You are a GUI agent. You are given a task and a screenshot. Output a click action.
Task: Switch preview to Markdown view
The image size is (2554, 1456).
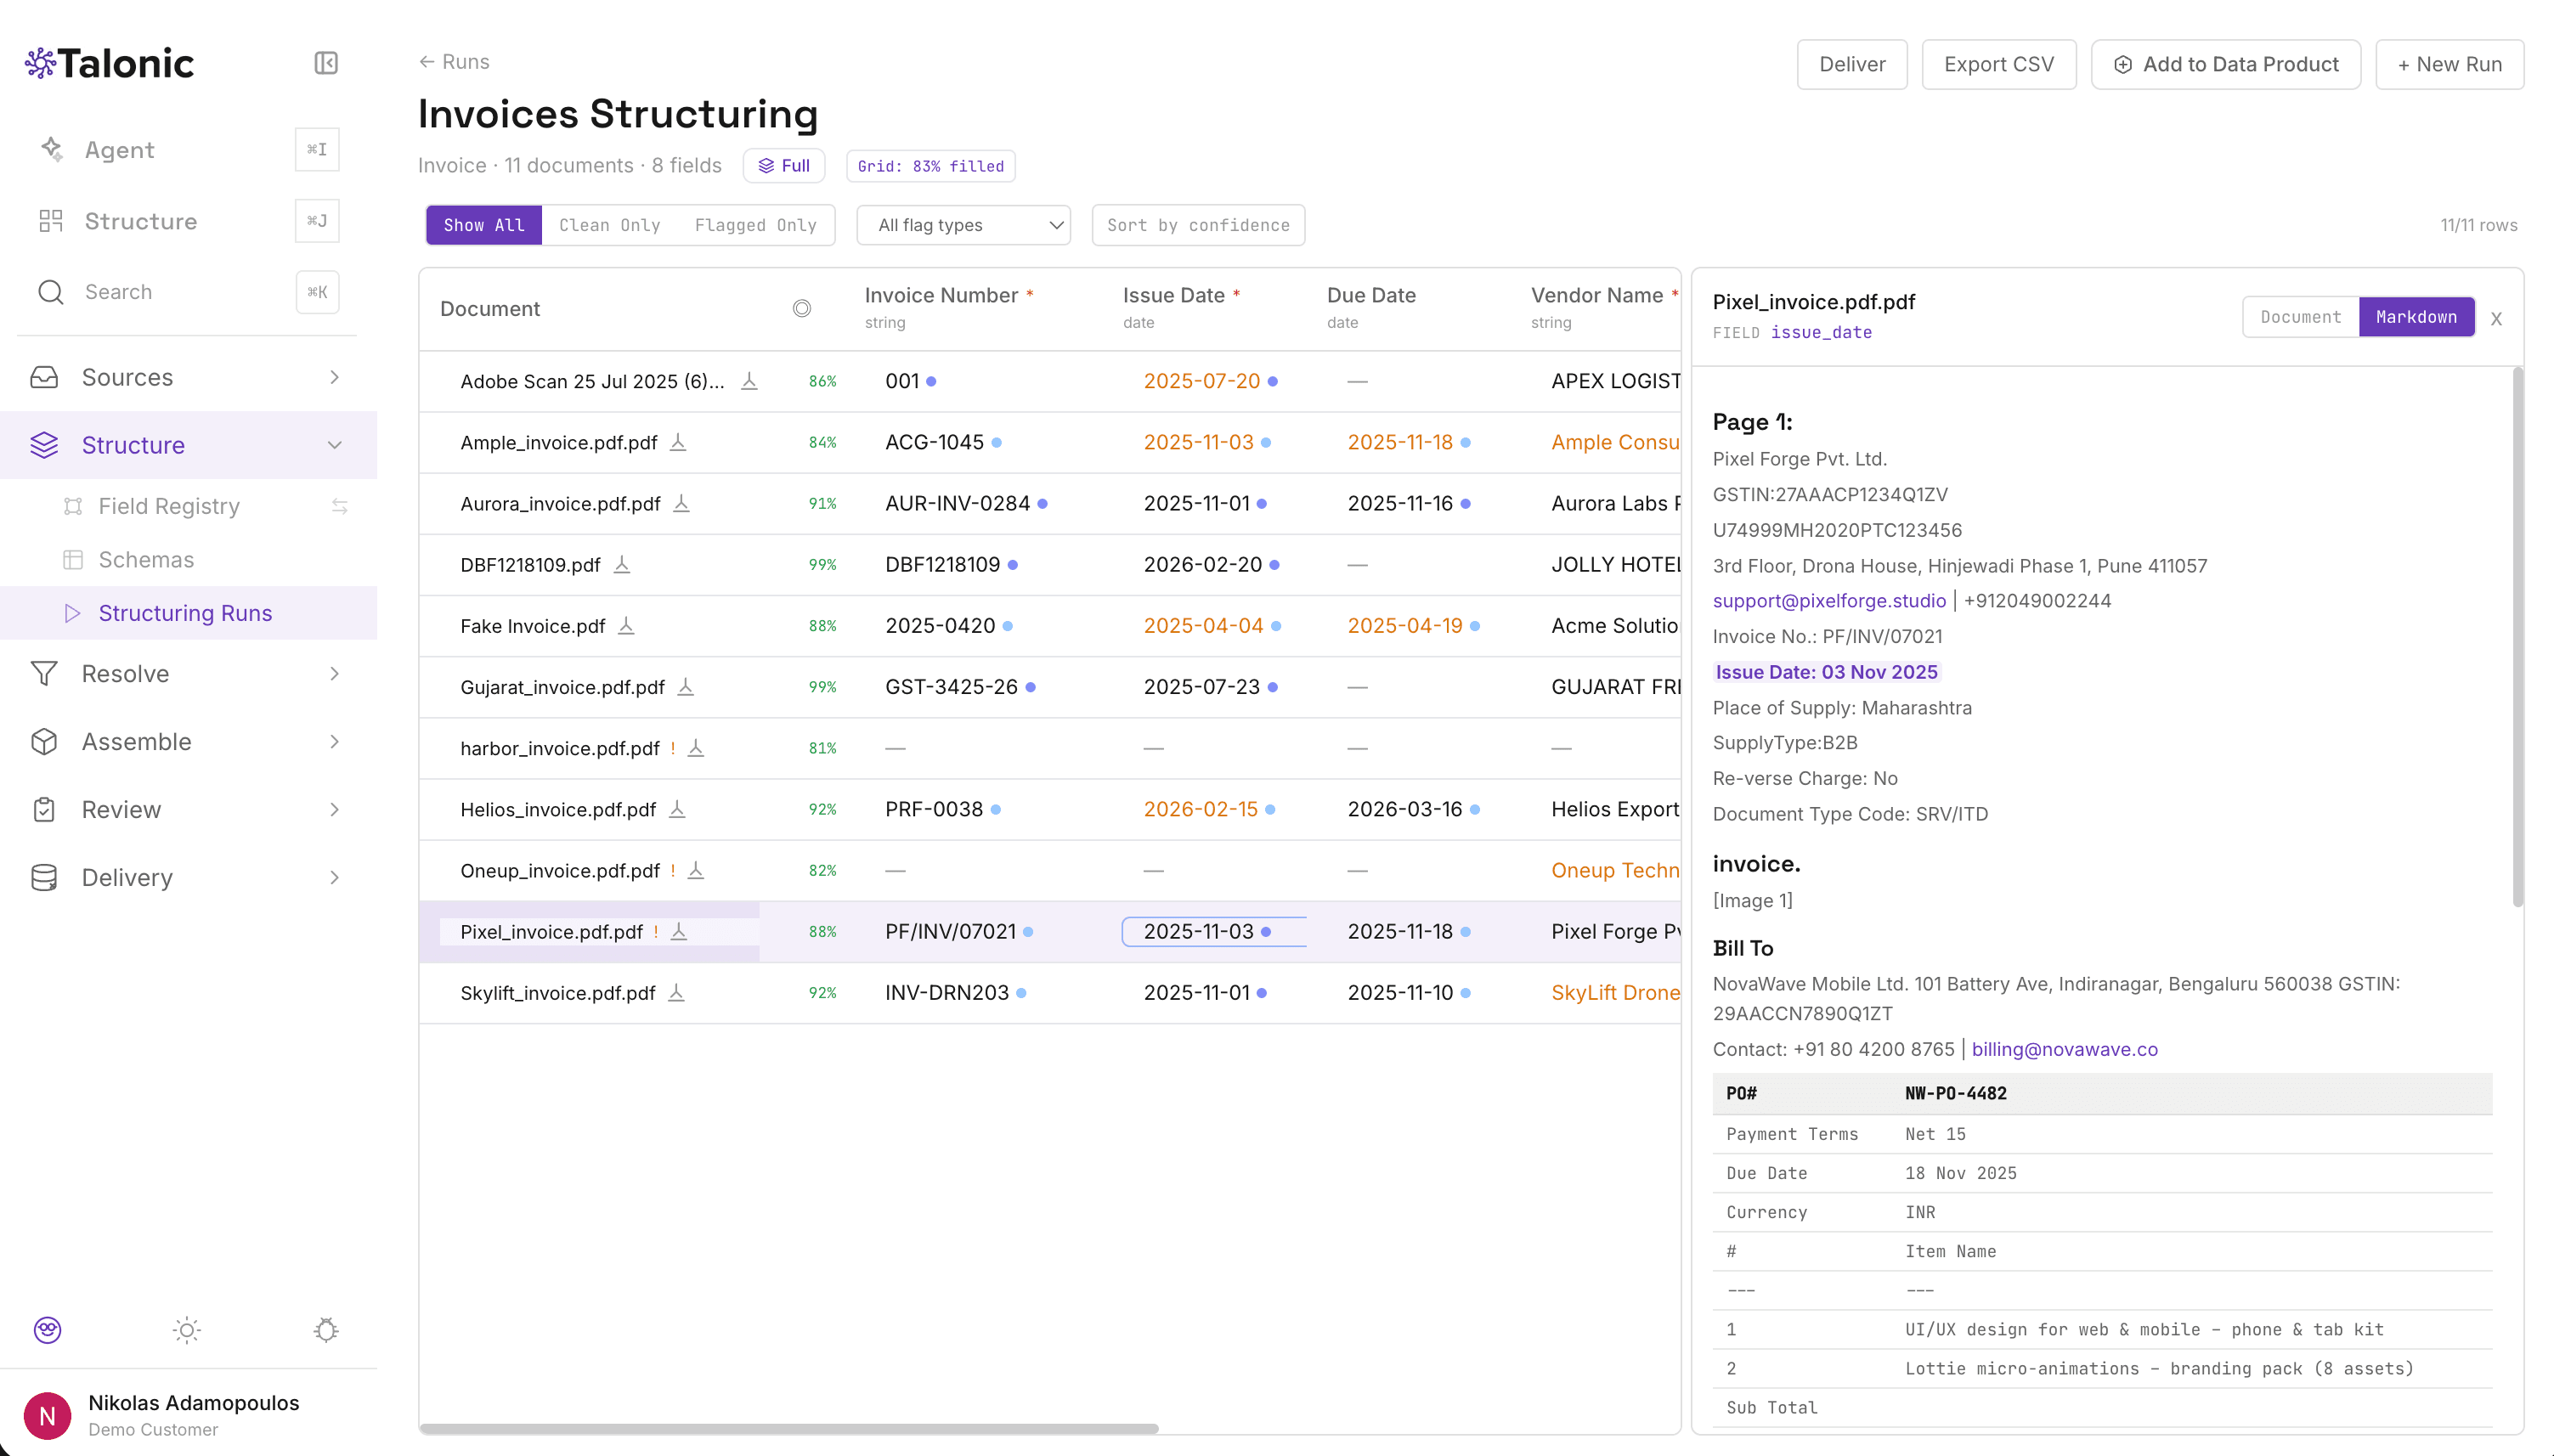click(2416, 317)
